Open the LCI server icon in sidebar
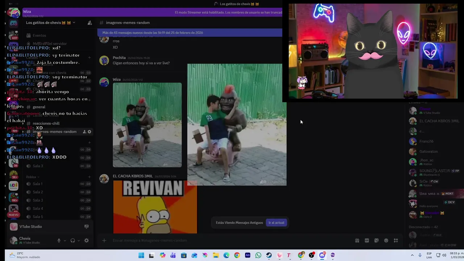Screen dimensions: 464x261 tap(13, 186)
